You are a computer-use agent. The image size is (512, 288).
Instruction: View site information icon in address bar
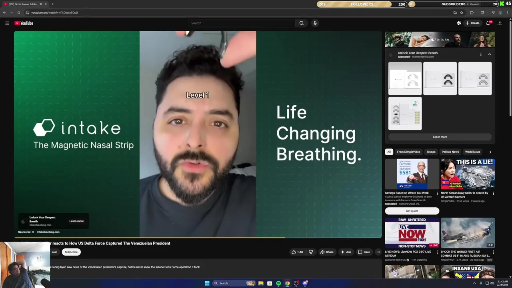(x=27, y=12)
